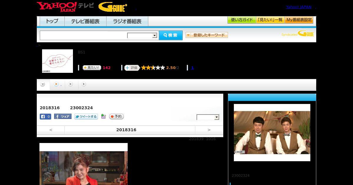This screenshot has height=185, width=353.
Task: Click the 見たい! button
Action: pos(92,68)
